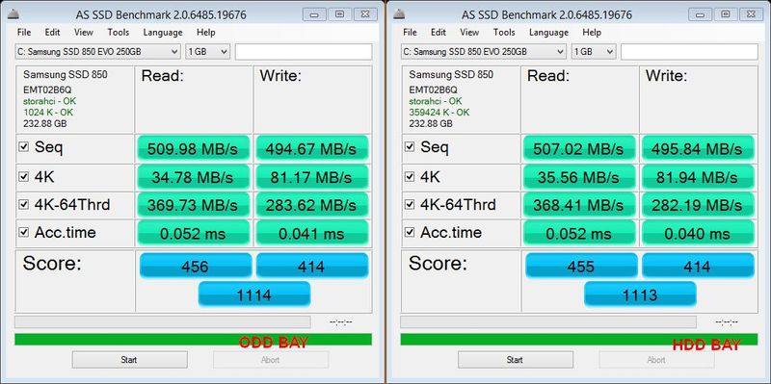Click 4K-64Thrd read value 368.41 MB/s
The image size is (771, 384).
579,205
